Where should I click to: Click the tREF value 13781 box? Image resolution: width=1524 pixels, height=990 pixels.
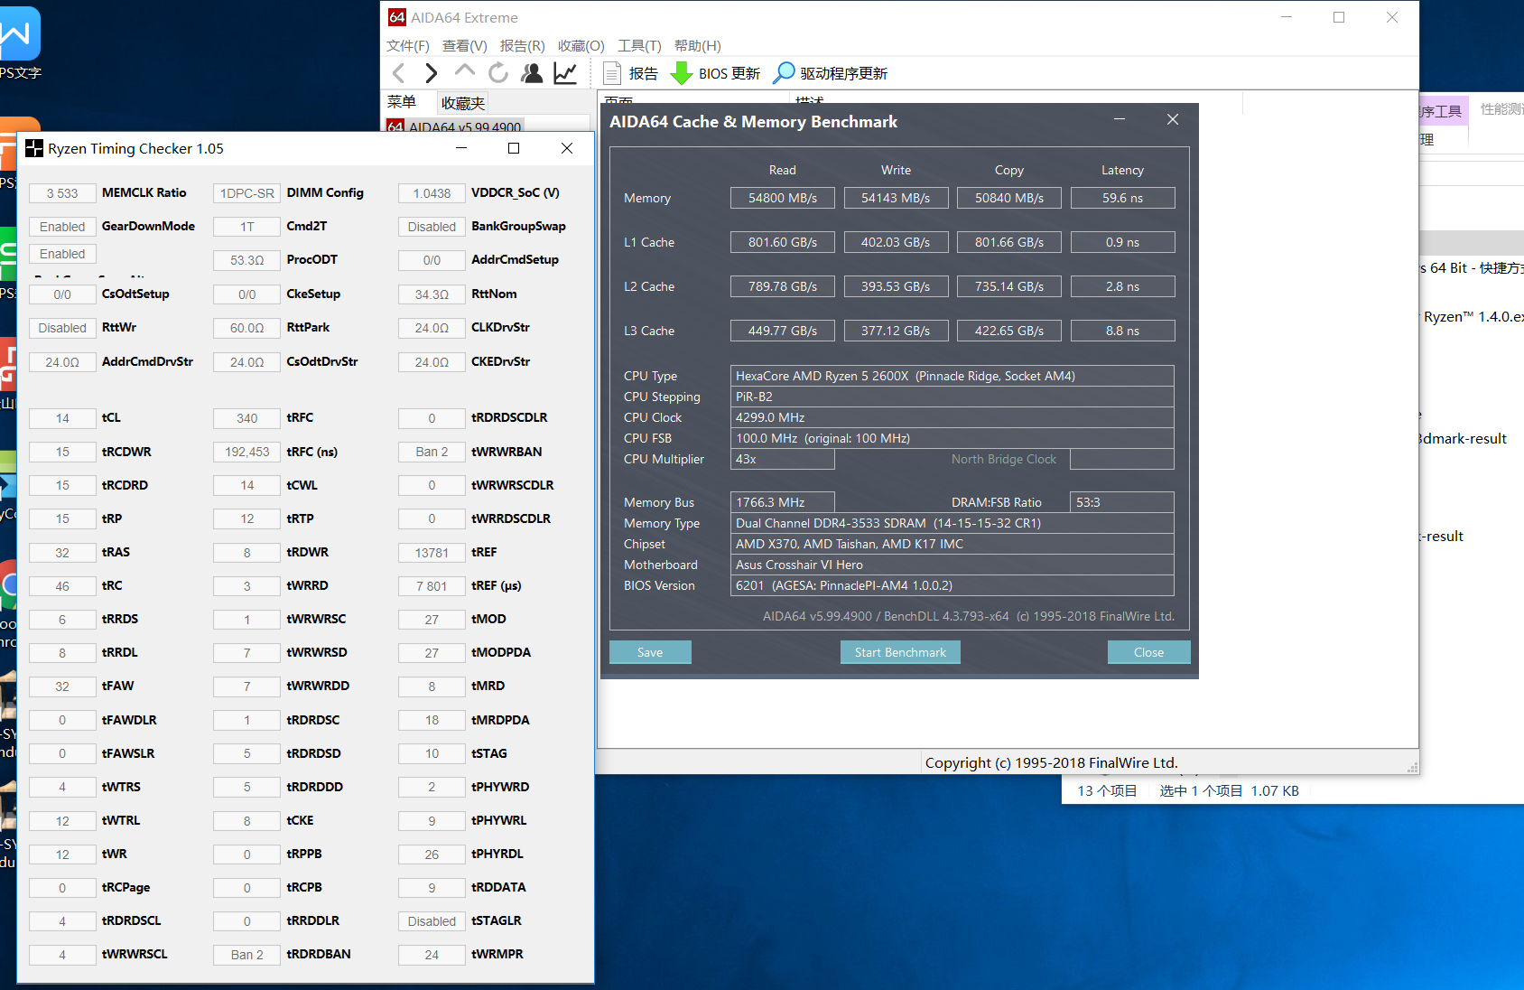(432, 553)
